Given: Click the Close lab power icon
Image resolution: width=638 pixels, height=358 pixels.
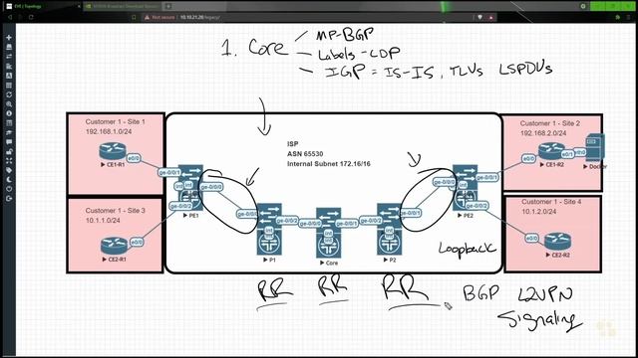Looking at the screenshot, I should [x=9, y=189].
